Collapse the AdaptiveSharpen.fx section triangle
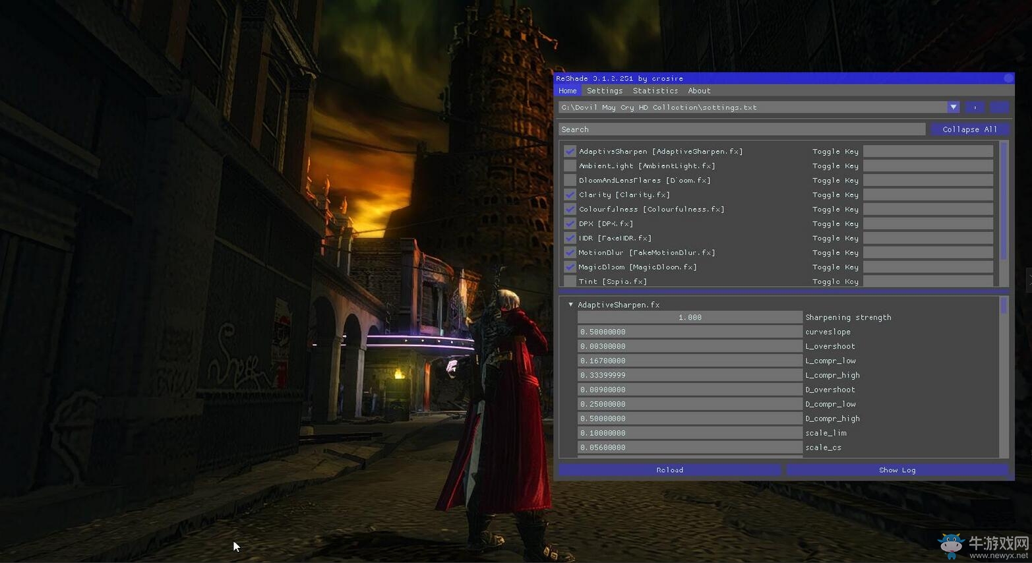 (571, 305)
